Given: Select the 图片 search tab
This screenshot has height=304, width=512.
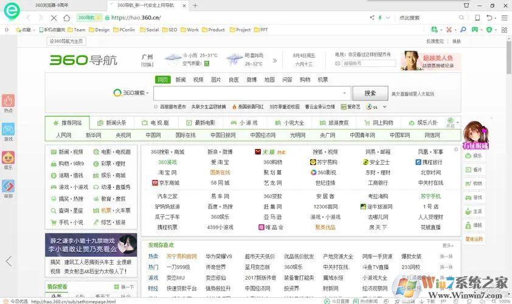Looking at the screenshot, I should [216, 80].
